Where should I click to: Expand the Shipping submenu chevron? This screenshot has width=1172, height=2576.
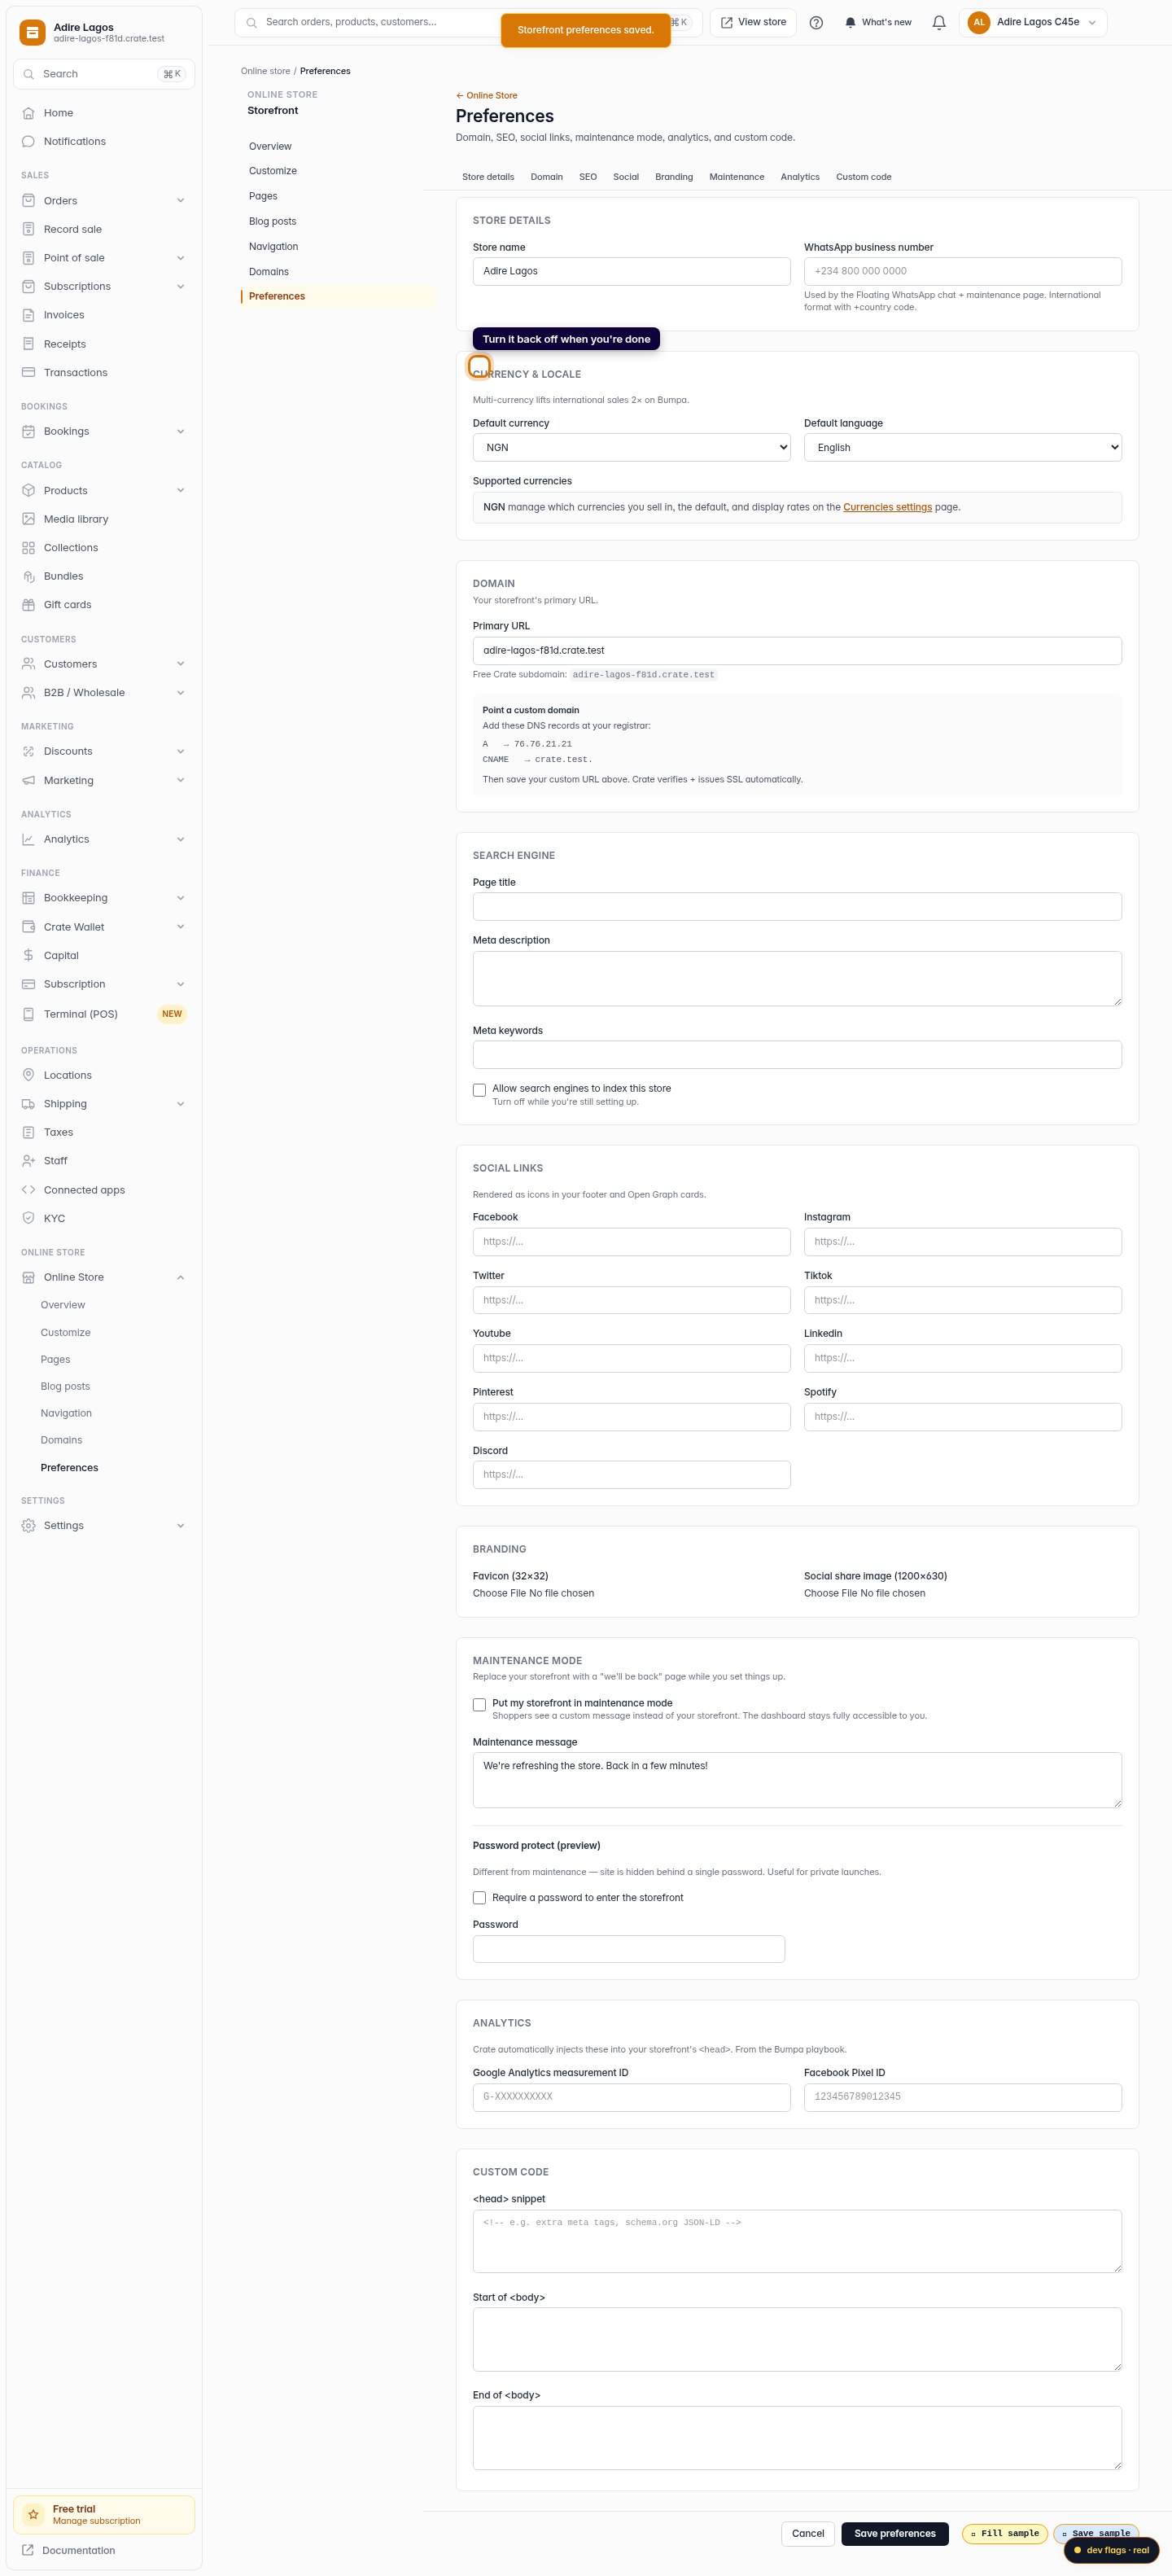(181, 1104)
